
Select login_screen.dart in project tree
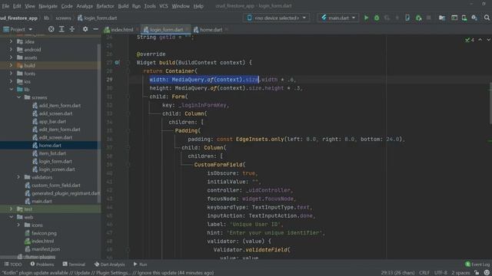[57, 169]
